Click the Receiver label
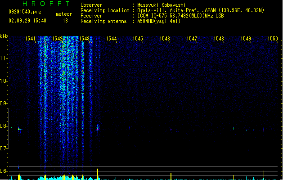Screen dimensions: 283x180 [x=91, y=16]
